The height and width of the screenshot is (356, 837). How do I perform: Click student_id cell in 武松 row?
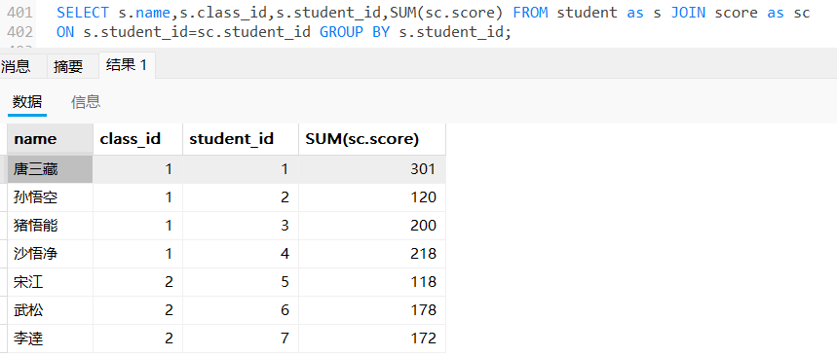pyautogui.click(x=241, y=310)
